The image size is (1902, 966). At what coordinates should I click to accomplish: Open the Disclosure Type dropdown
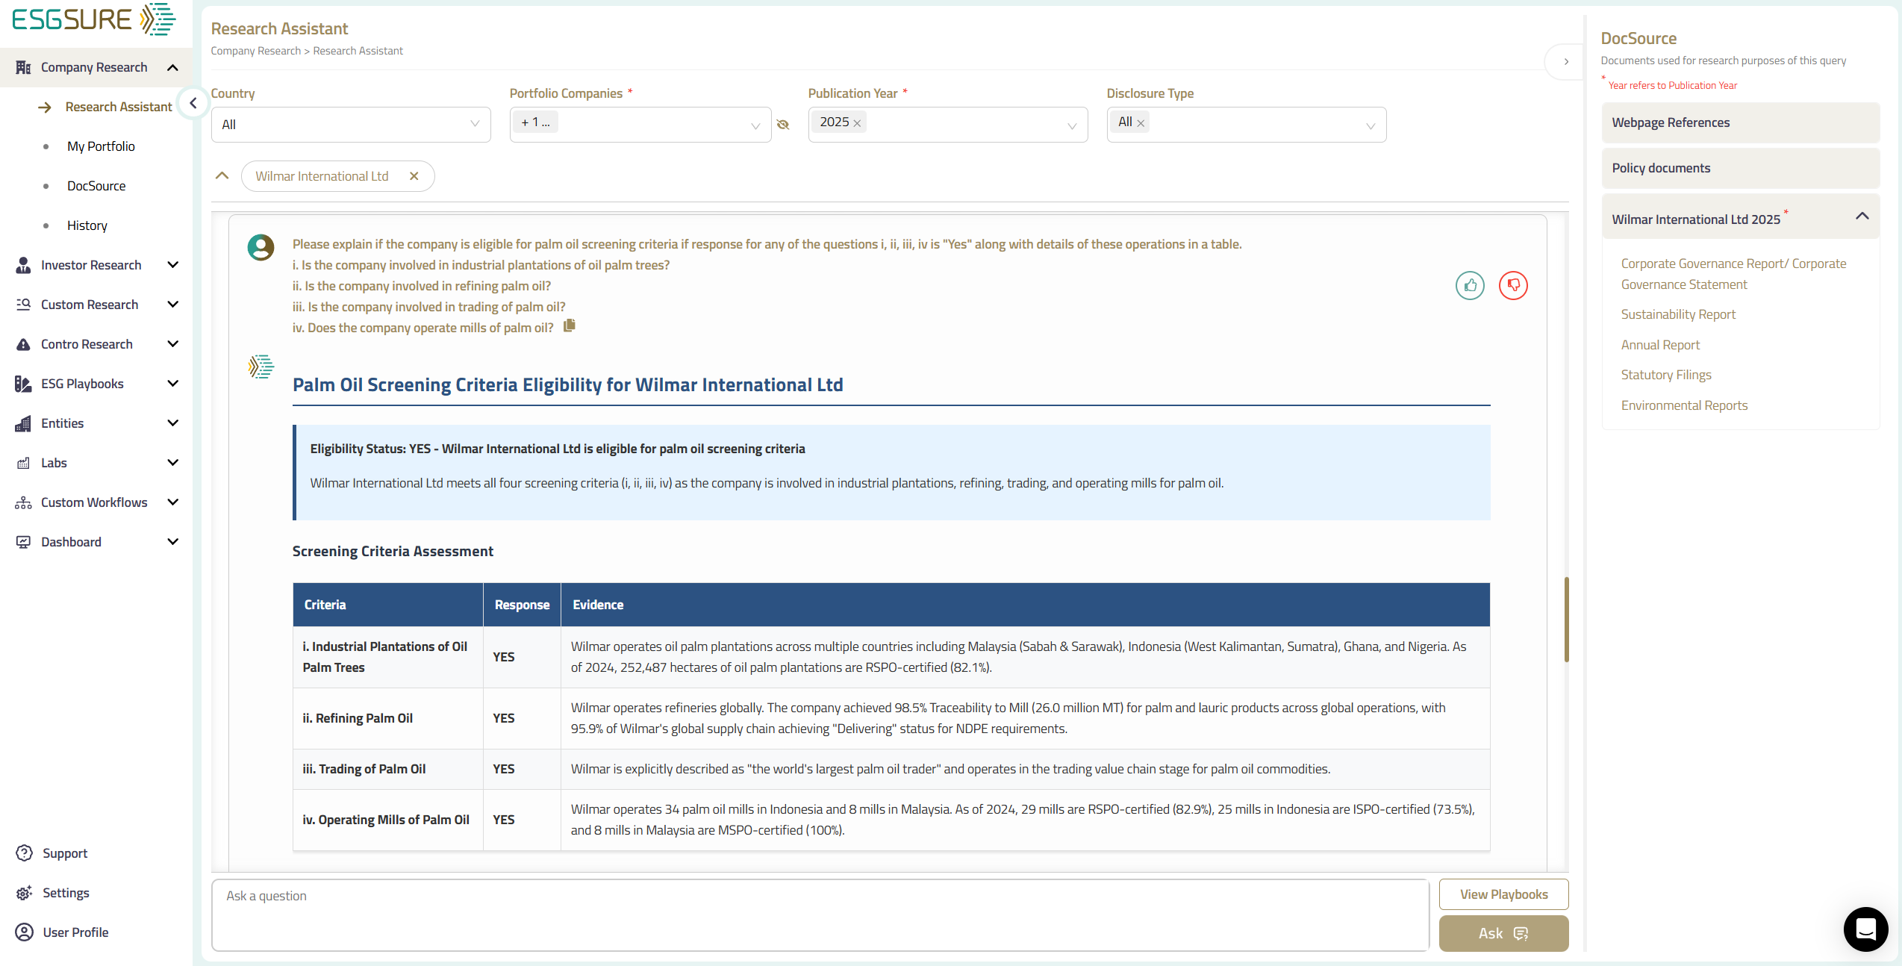(1247, 125)
